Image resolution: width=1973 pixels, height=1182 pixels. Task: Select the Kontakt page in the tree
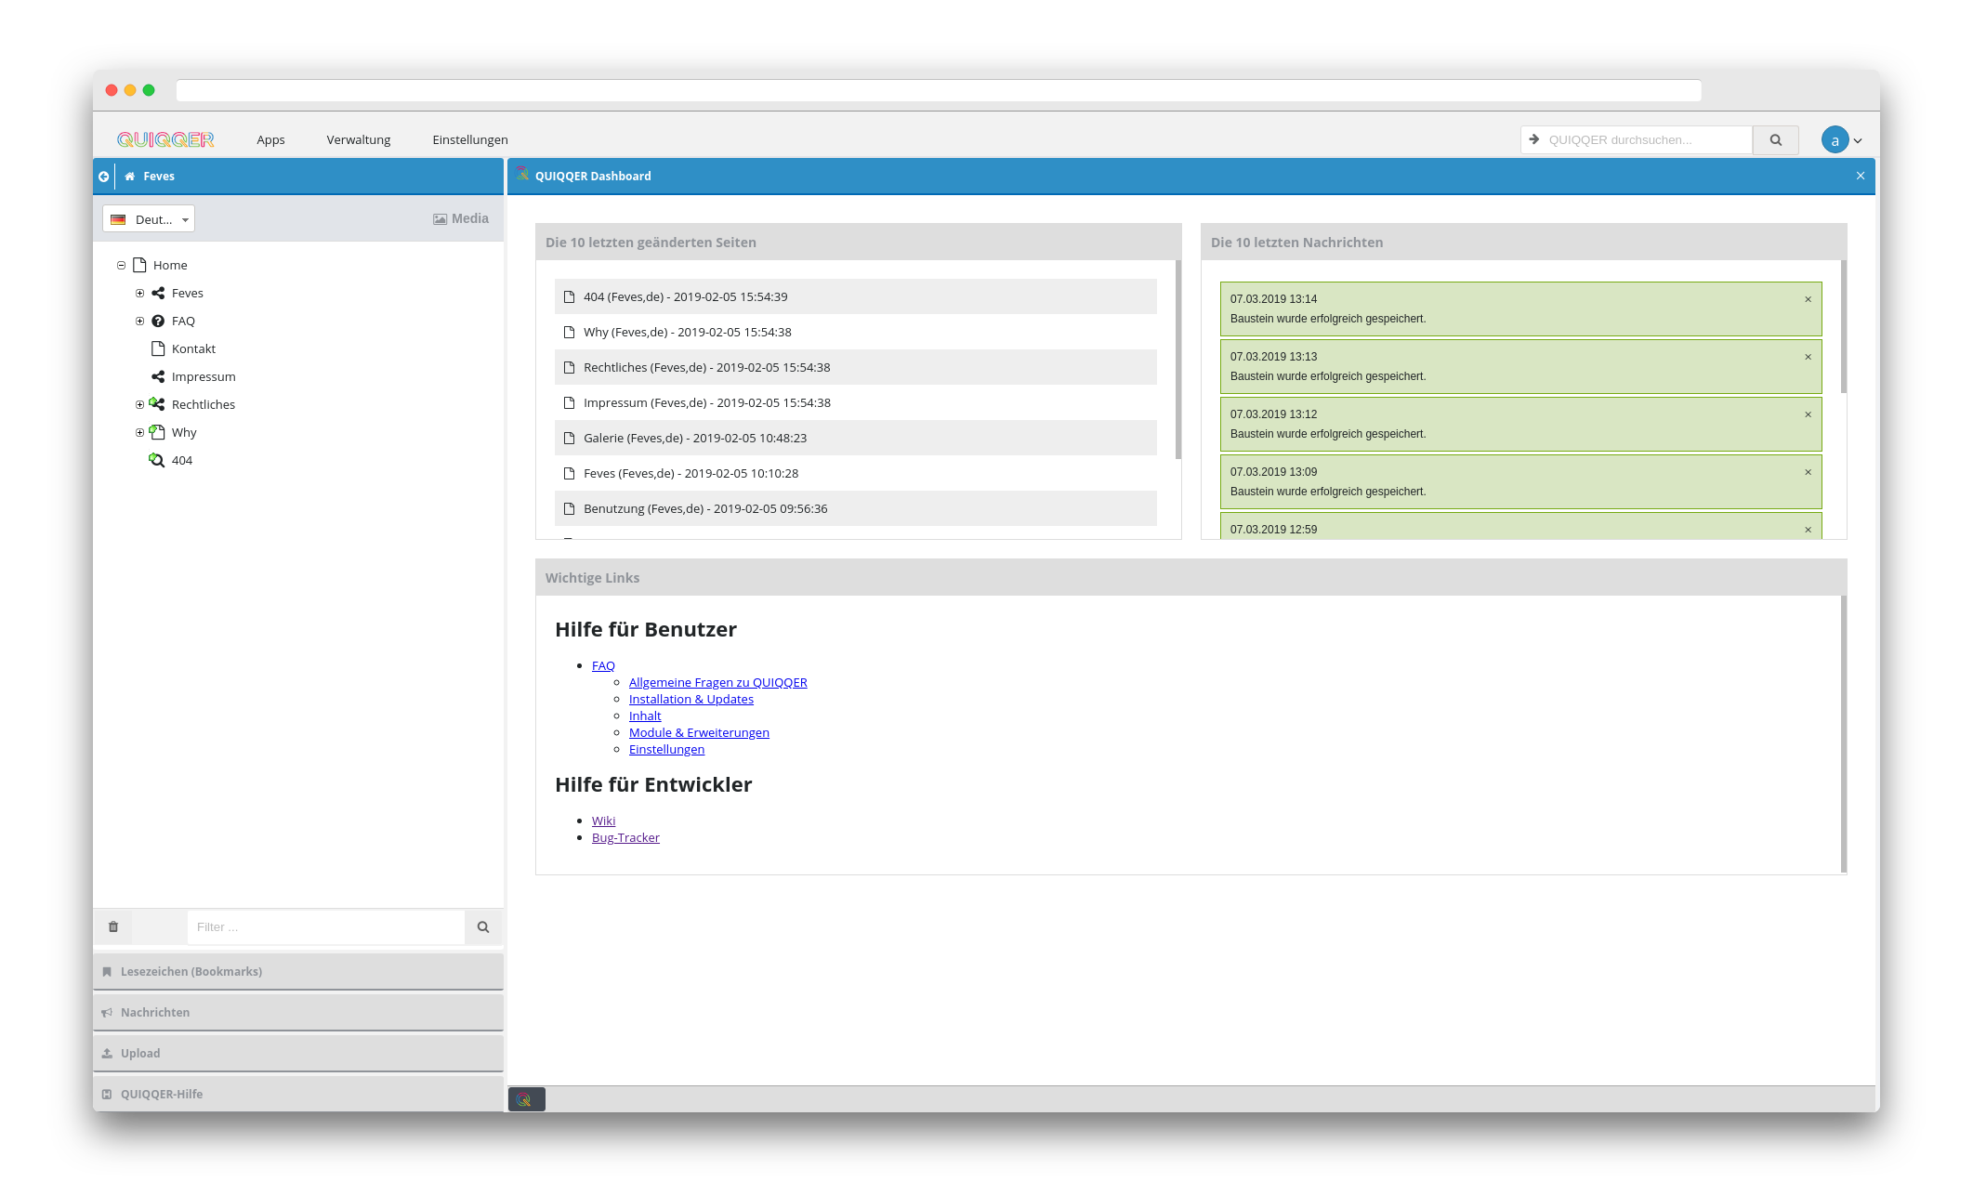point(193,348)
